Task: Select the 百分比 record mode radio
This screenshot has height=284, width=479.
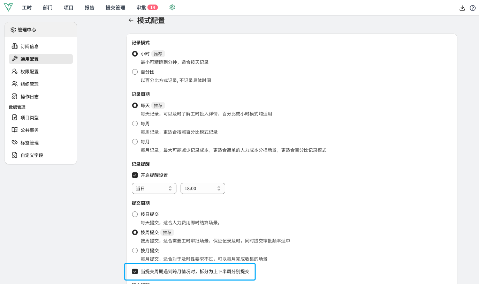Action: [135, 72]
